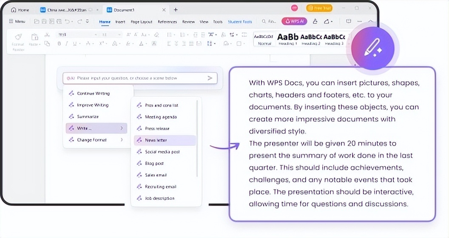Apply the Normal style
Image resolution: width=449 pixels, height=238 pixels.
(x=264, y=39)
